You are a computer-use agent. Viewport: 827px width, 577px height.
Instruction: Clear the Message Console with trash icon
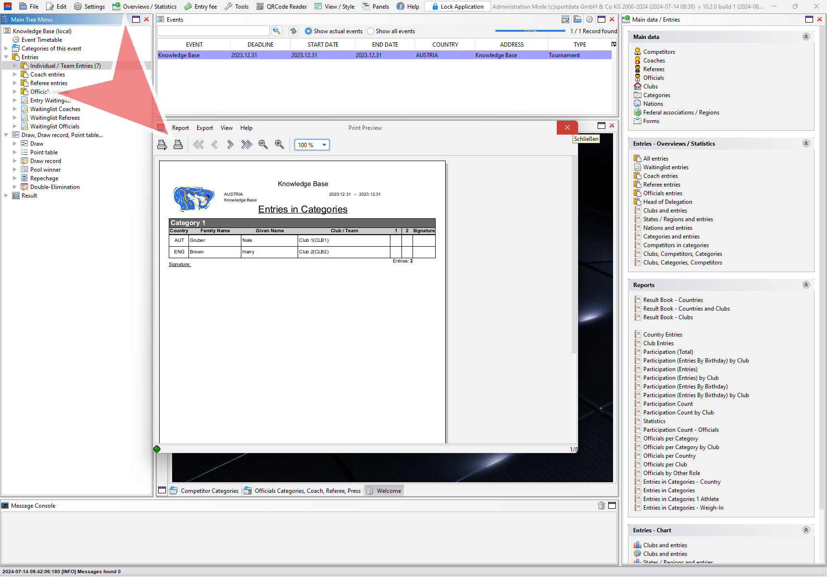pyautogui.click(x=601, y=505)
